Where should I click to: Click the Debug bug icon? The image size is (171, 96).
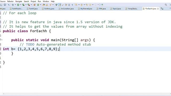[x=13, y=5]
